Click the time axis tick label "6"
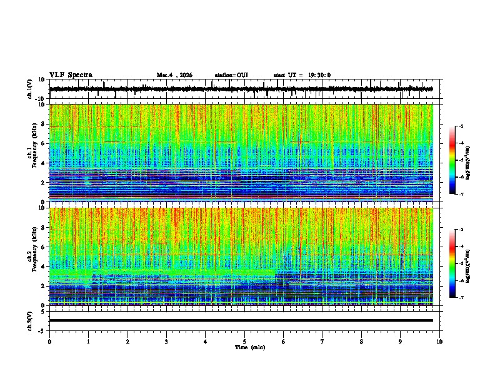This screenshot has height=383, width=495. 283,342
